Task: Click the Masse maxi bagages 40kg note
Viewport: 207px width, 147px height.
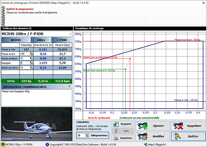Action: tap(16, 92)
